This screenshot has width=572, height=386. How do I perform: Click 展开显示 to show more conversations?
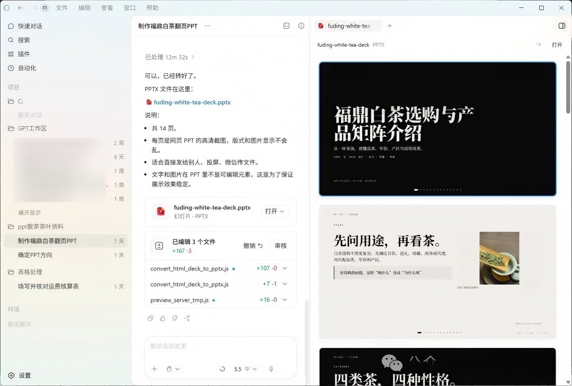pos(30,213)
